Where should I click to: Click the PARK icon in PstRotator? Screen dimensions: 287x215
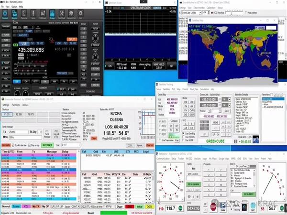(222, 208)
